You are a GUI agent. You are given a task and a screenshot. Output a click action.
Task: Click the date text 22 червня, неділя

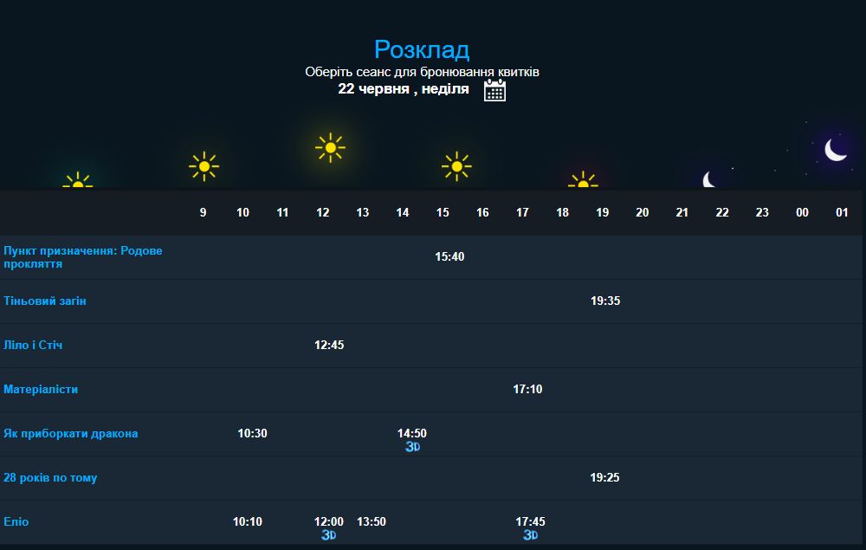click(404, 89)
